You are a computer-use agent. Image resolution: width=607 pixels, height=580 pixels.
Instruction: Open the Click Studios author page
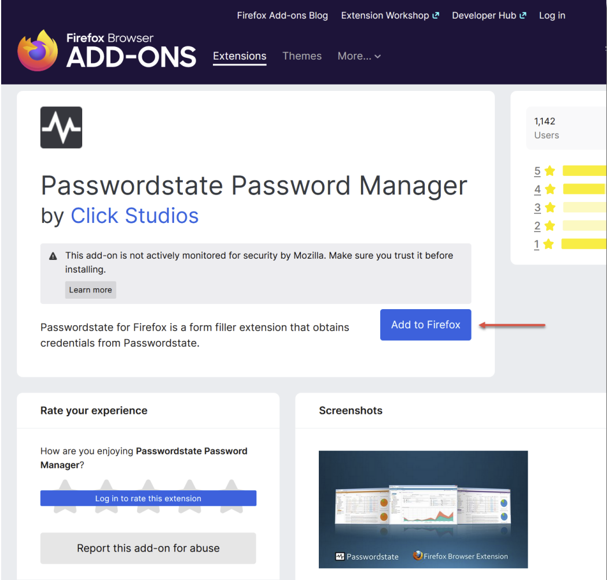pyautogui.click(x=134, y=216)
